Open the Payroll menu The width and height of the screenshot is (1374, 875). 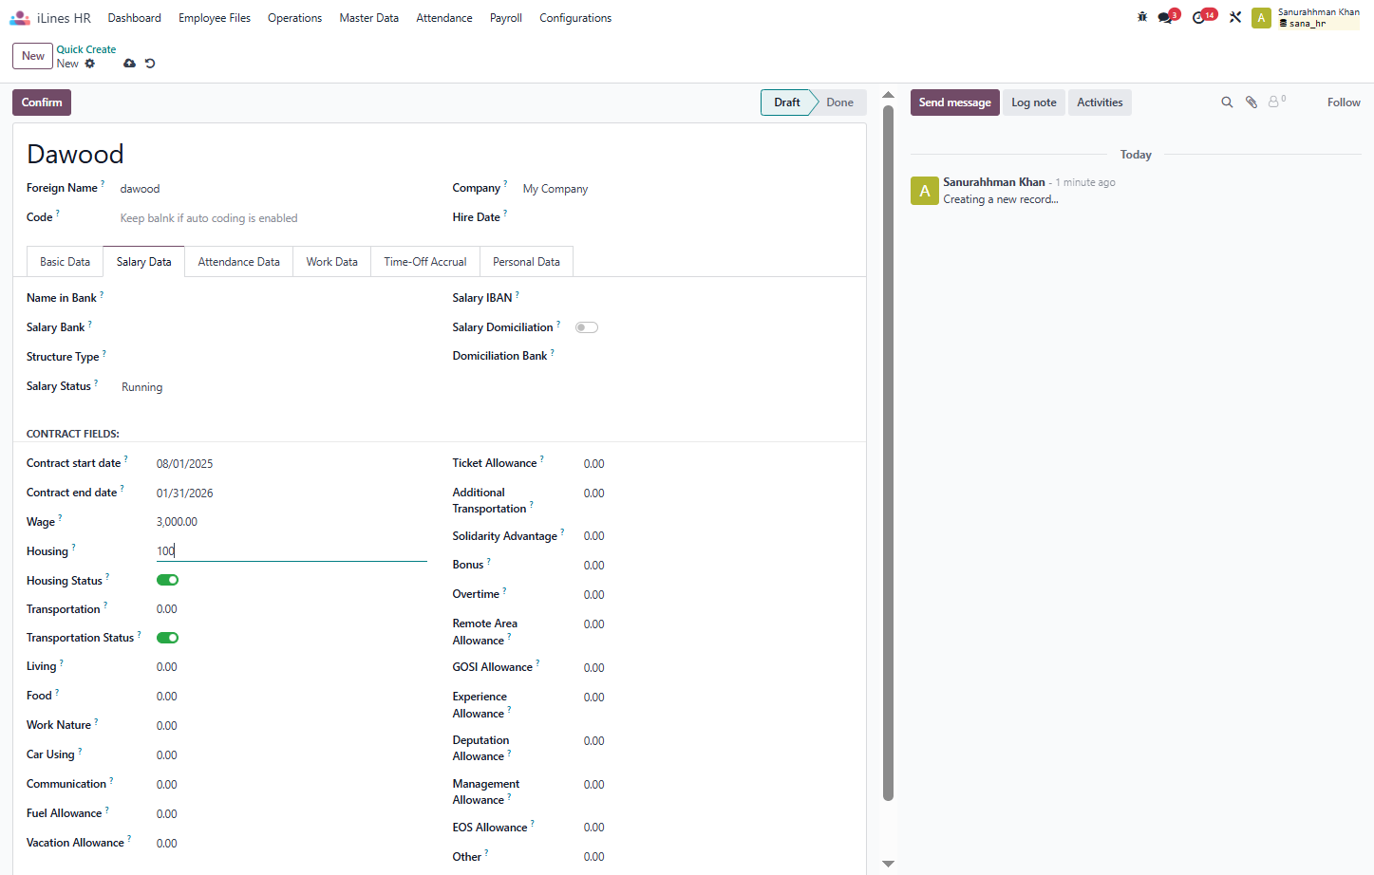(506, 18)
